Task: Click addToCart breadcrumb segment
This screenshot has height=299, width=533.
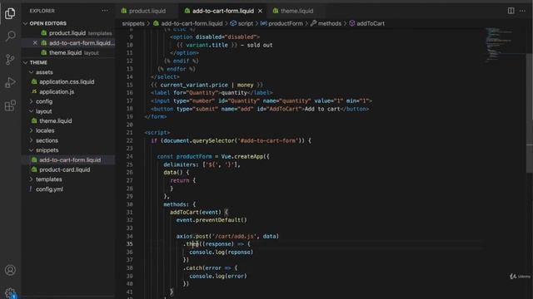Action: (x=370, y=23)
